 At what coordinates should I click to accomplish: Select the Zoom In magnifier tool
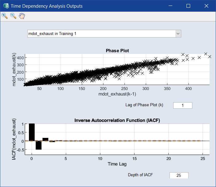(5, 16)
